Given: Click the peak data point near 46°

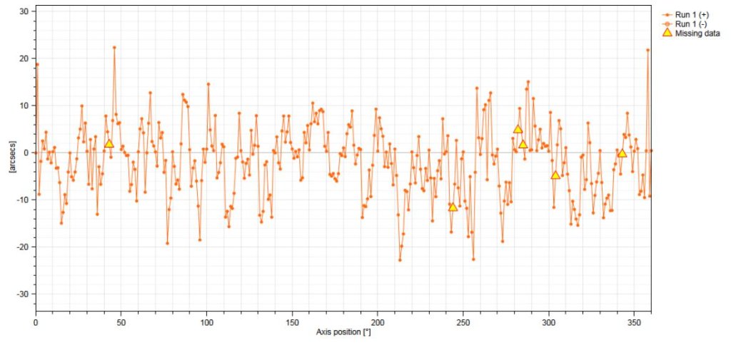Looking at the screenshot, I should coord(114,48).
